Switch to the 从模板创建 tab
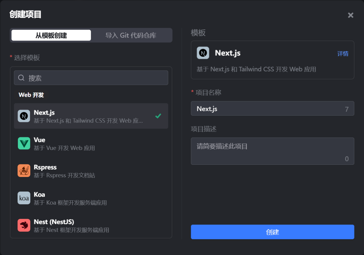Image resolution: width=364 pixels, height=255 pixels. (51, 35)
